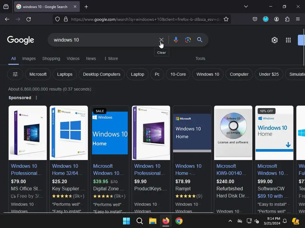Open the list all tabs dropdown arrow
This screenshot has height=228, width=305.
pos(246,7)
